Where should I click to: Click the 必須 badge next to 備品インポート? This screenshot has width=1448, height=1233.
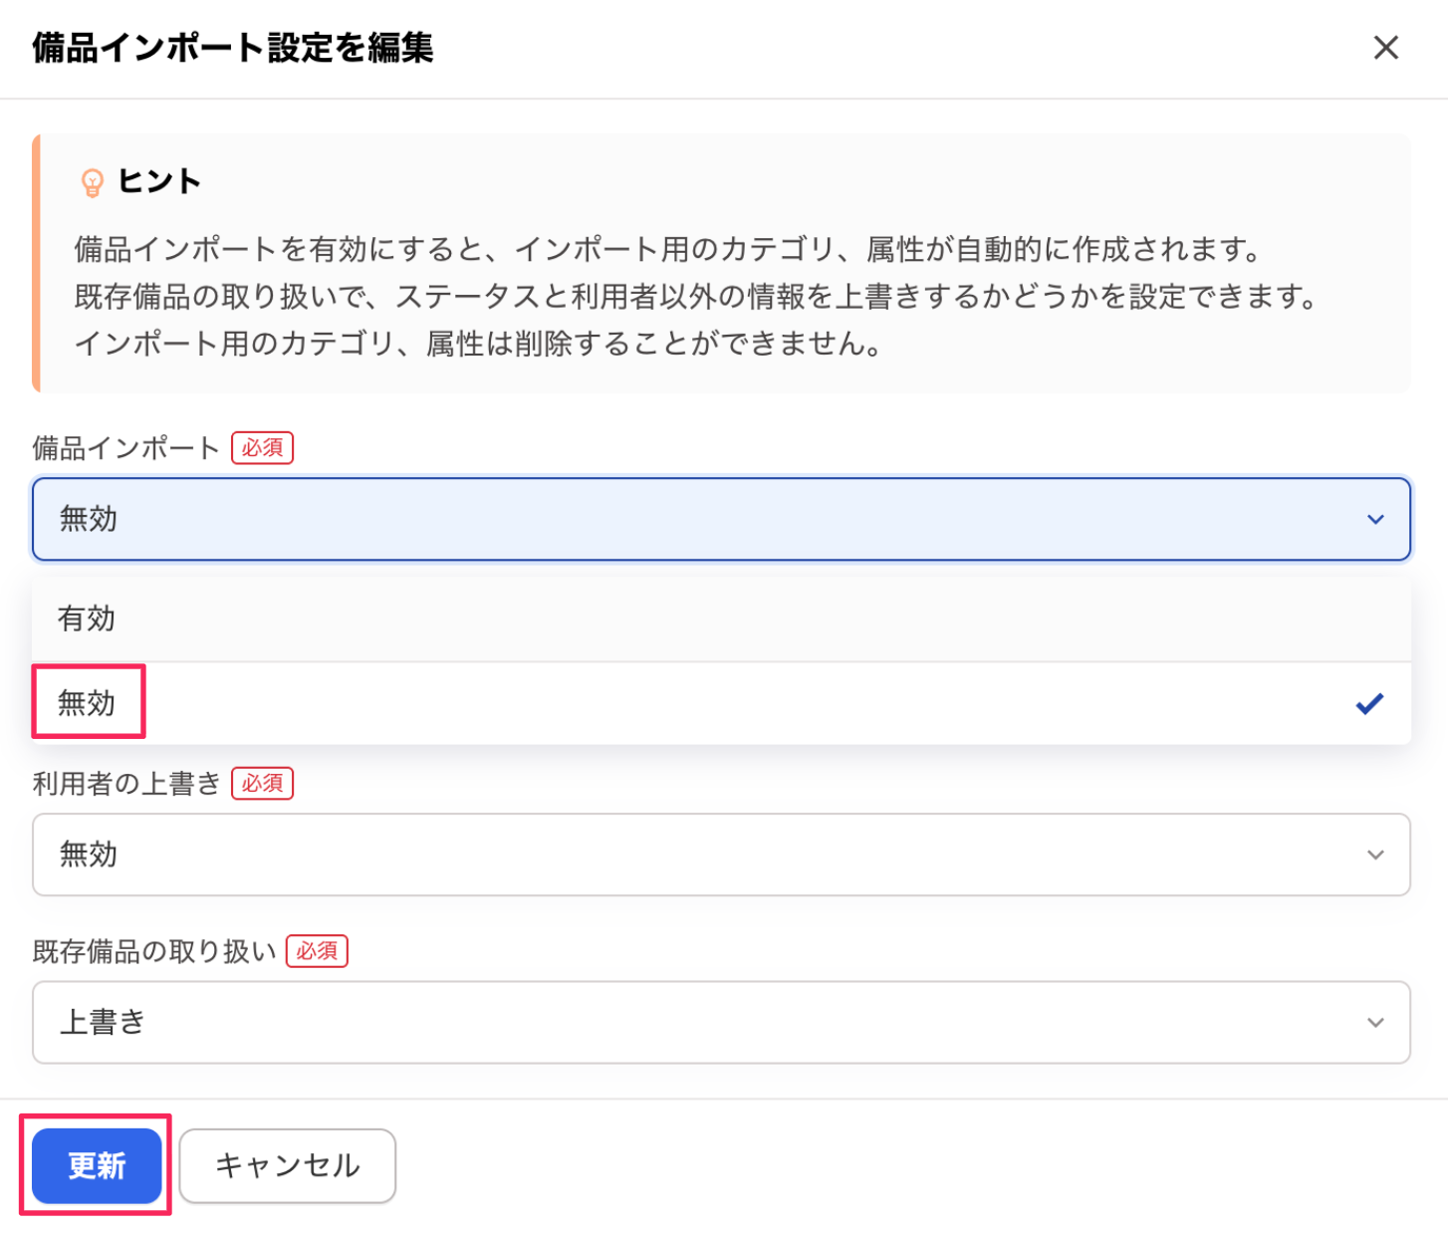coord(262,447)
